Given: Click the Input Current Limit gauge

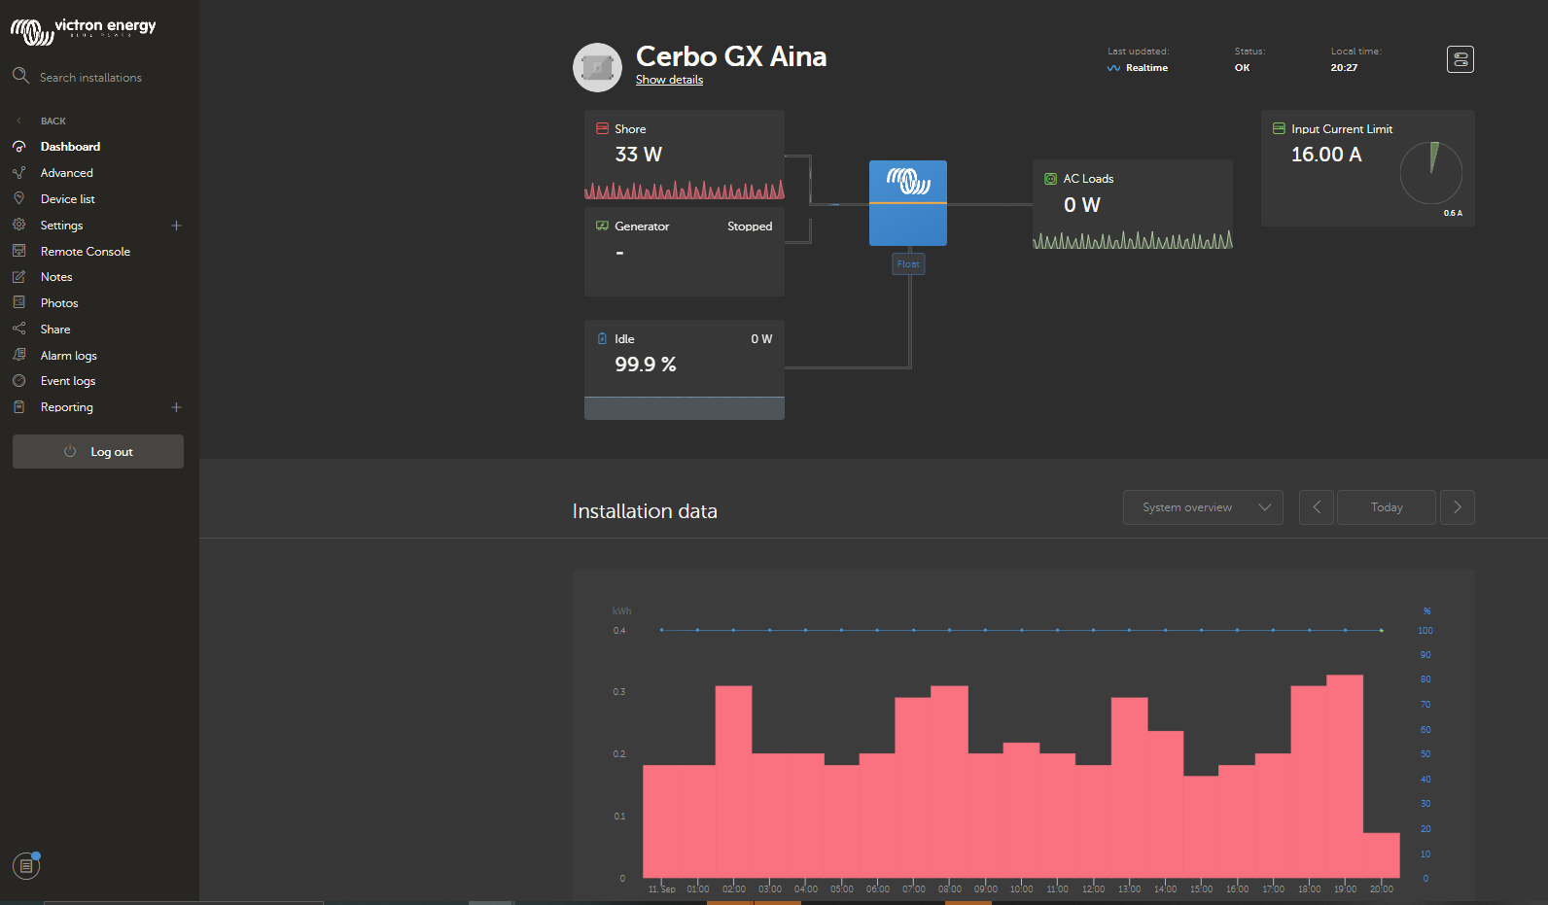Looking at the screenshot, I should [x=1430, y=174].
